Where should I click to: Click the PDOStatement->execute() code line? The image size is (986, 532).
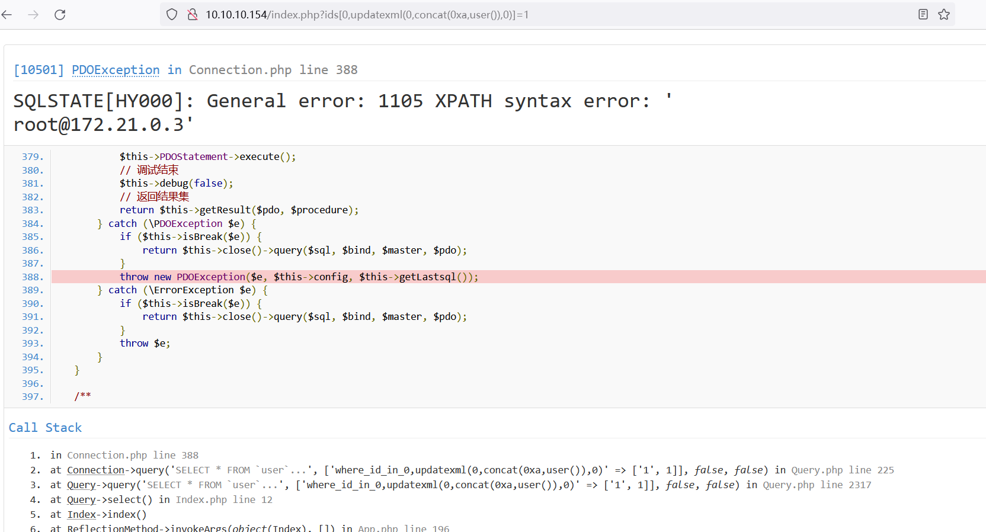pyautogui.click(x=207, y=156)
